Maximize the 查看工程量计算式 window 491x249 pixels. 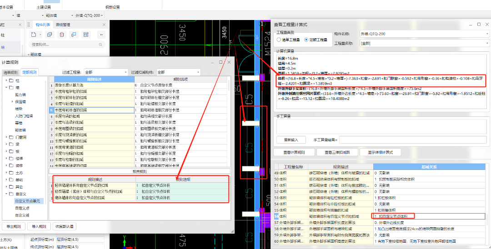[x=479, y=25]
